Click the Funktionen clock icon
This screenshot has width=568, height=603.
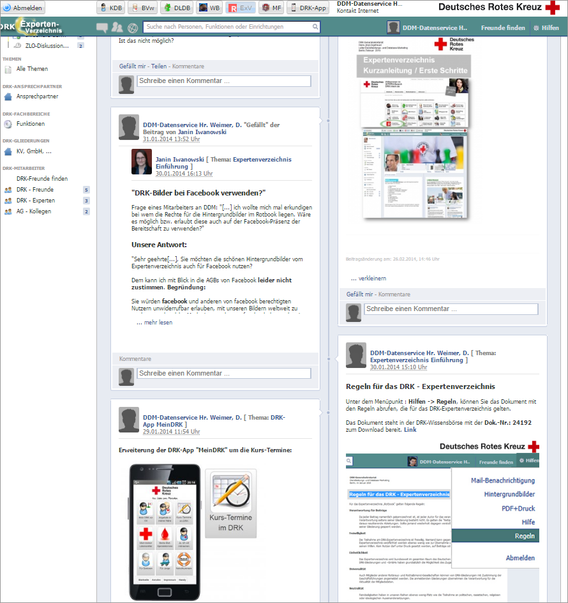coord(8,124)
